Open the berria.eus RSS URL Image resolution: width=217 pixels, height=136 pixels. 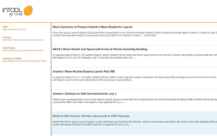point(14,30)
